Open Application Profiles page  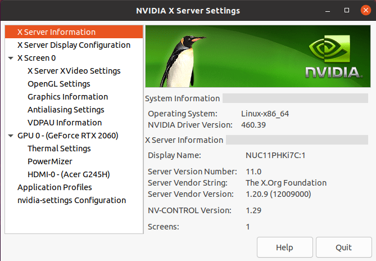55,187
